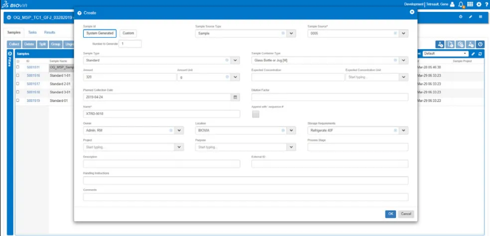Toggle the Append with sequence # checkbox
Image resolution: width=490 pixels, height=236 pixels.
[255, 114]
